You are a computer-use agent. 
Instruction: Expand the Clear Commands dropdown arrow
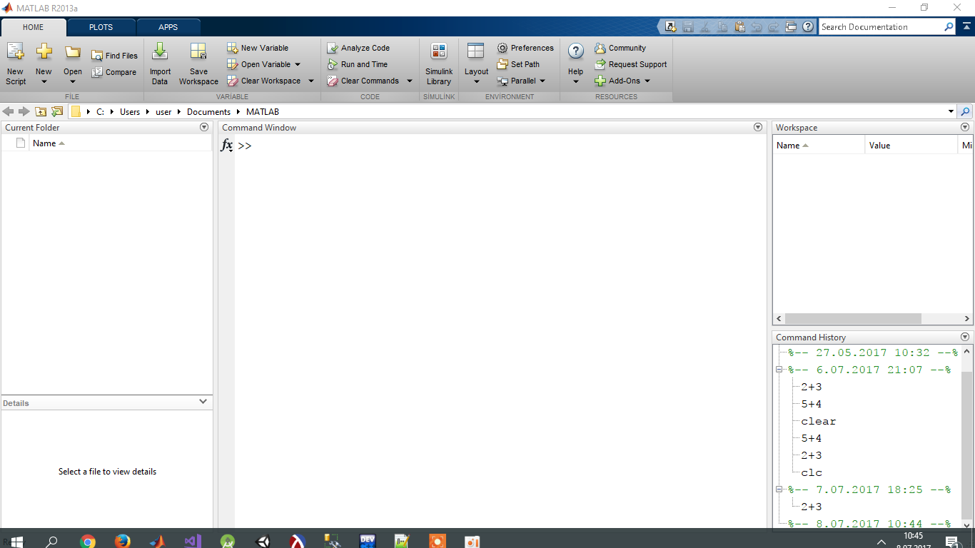[x=410, y=81]
